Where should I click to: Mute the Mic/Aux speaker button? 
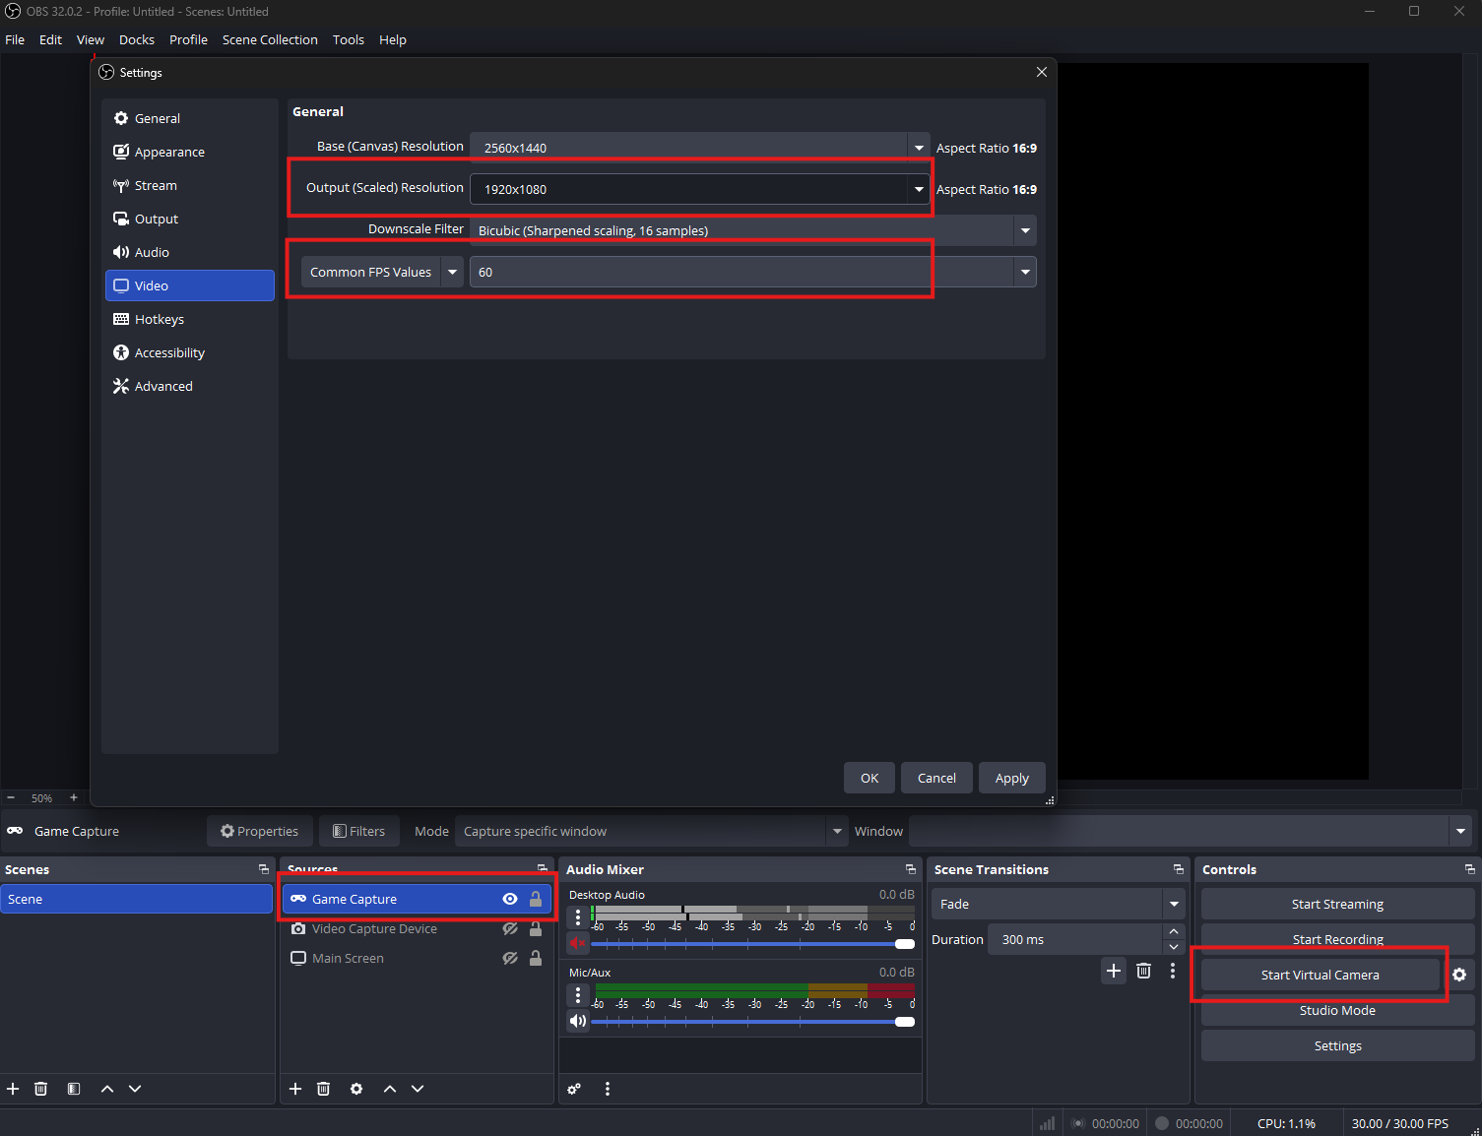pyautogui.click(x=578, y=1021)
